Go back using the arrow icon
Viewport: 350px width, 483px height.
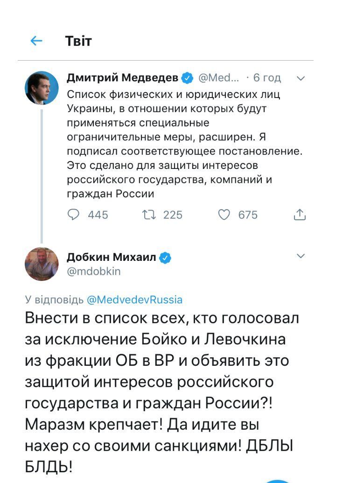[x=36, y=41]
